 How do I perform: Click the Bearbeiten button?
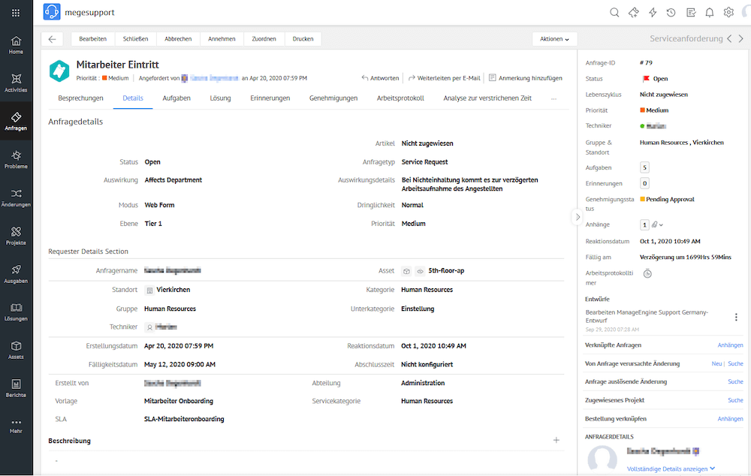tap(93, 39)
